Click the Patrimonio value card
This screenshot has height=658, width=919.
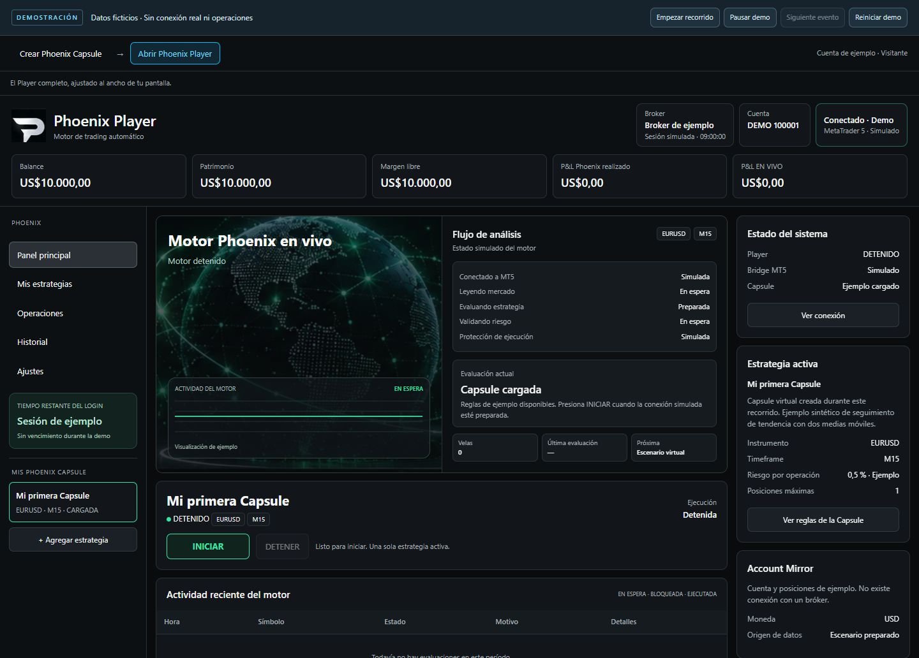pos(279,176)
